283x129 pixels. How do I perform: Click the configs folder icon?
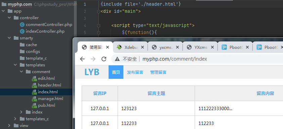coord(22,52)
